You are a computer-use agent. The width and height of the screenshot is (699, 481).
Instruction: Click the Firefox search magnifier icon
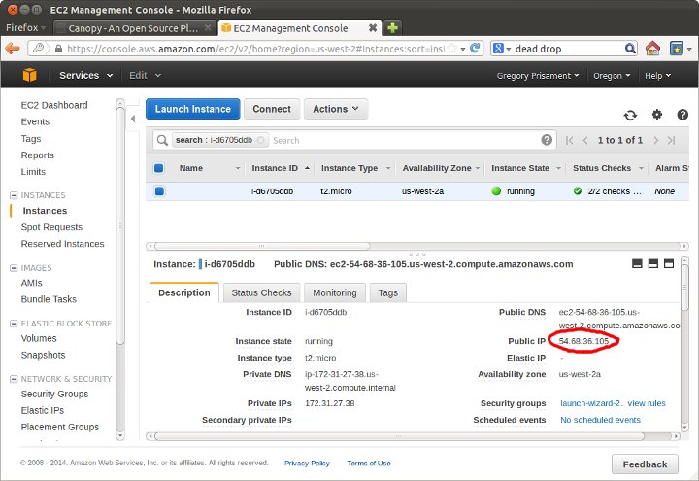pos(630,49)
